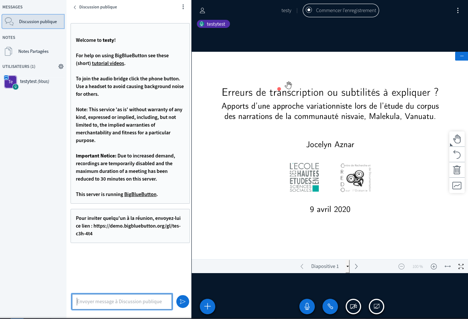Open the blue plus actions menu
Viewport: 468px width, 319px height.
(208, 307)
